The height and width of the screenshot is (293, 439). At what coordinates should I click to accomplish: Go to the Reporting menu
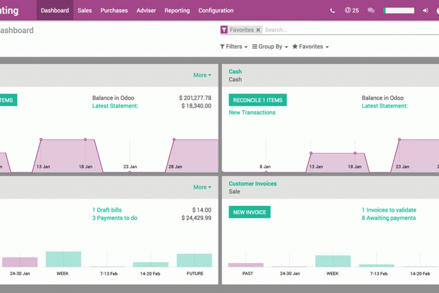177,10
